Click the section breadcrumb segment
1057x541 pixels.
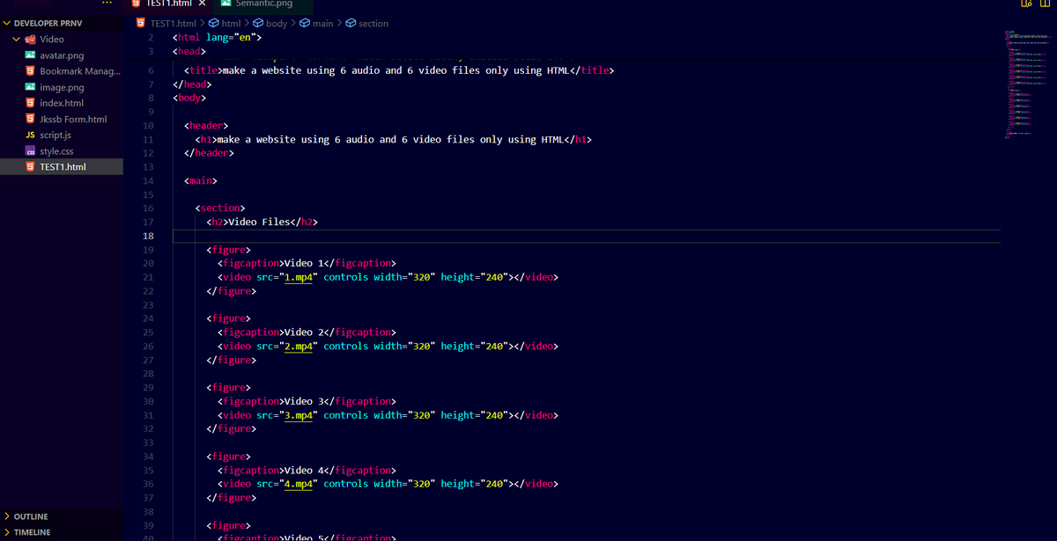click(373, 24)
